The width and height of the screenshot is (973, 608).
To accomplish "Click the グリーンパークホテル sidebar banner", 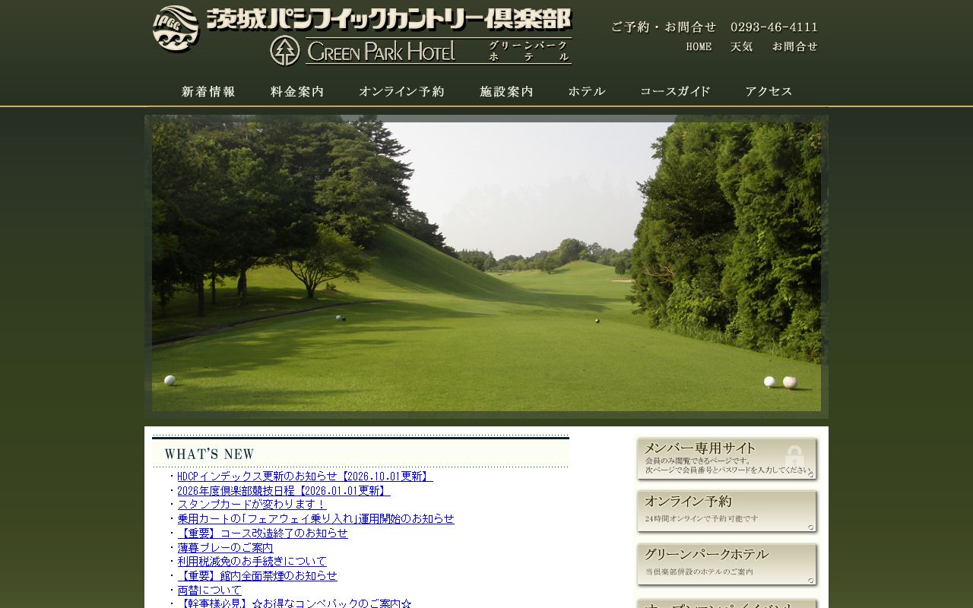I will pos(727,565).
